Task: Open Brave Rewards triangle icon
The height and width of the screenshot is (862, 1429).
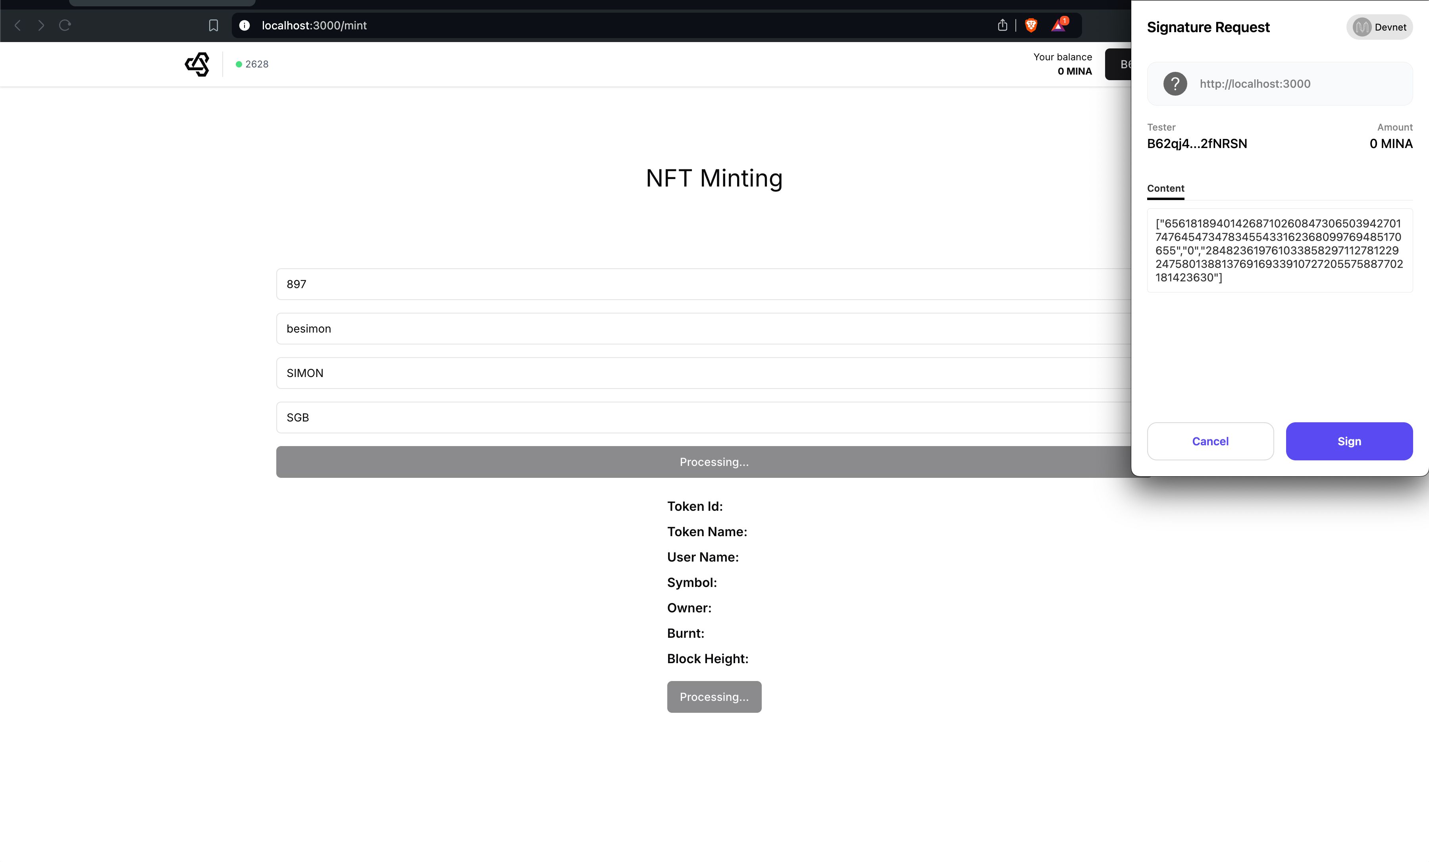Action: coord(1059,25)
